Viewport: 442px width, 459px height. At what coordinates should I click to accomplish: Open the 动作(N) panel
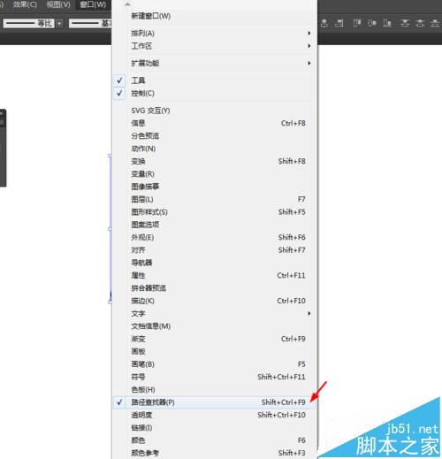215,149
